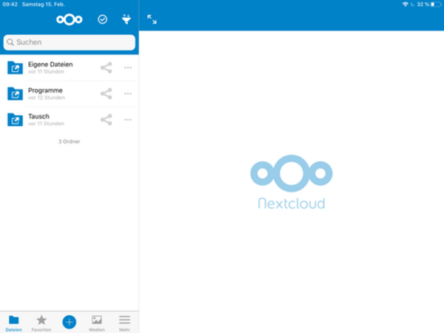Select the Eigene Dateien row title

pos(50,64)
